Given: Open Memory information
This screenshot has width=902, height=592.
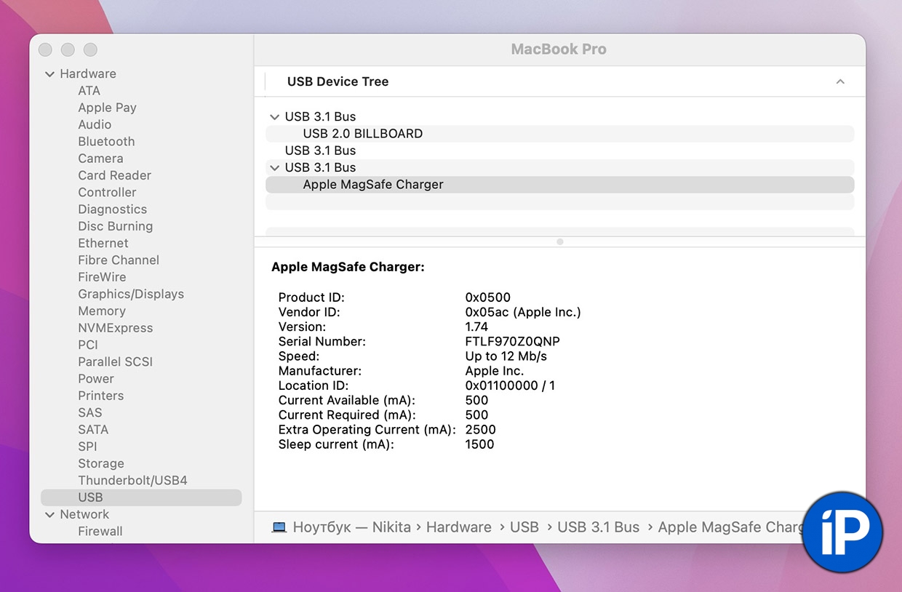Looking at the screenshot, I should (102, 311).
